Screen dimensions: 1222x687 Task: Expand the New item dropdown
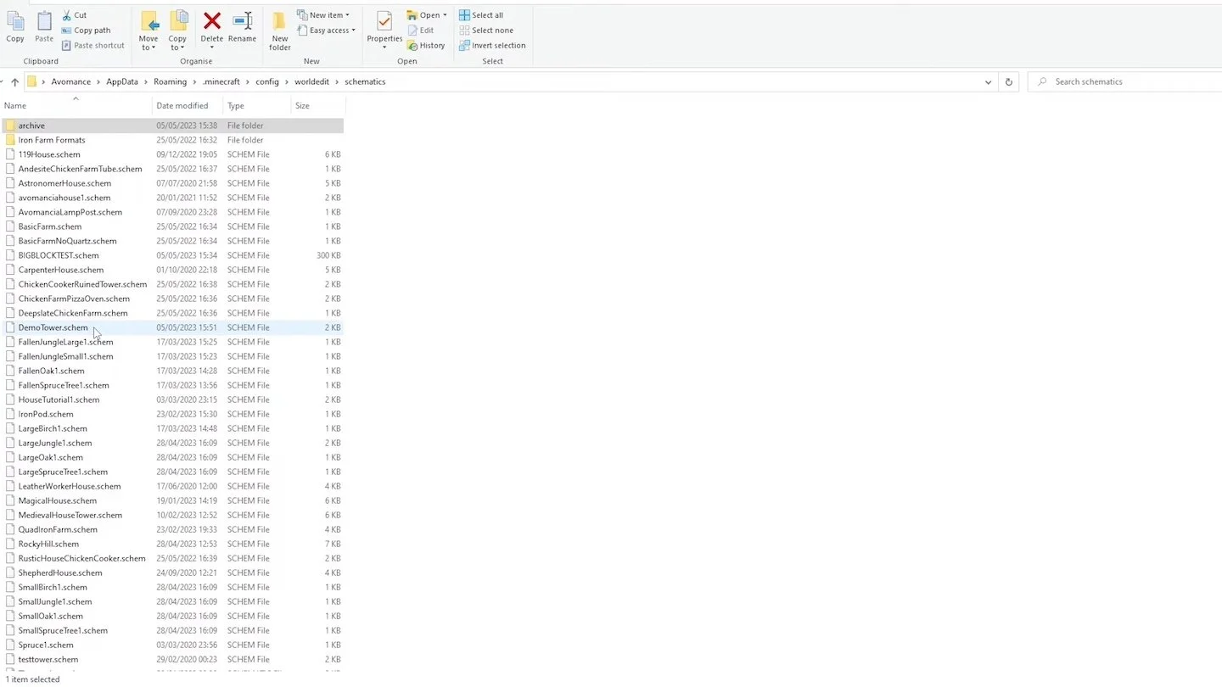323,15
